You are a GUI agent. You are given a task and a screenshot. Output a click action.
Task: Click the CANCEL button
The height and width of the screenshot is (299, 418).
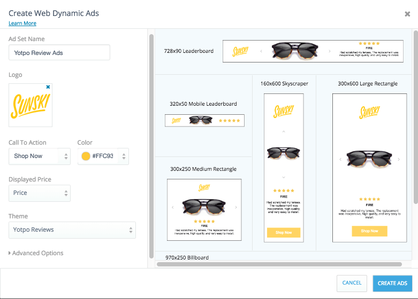tap(352, 283)
